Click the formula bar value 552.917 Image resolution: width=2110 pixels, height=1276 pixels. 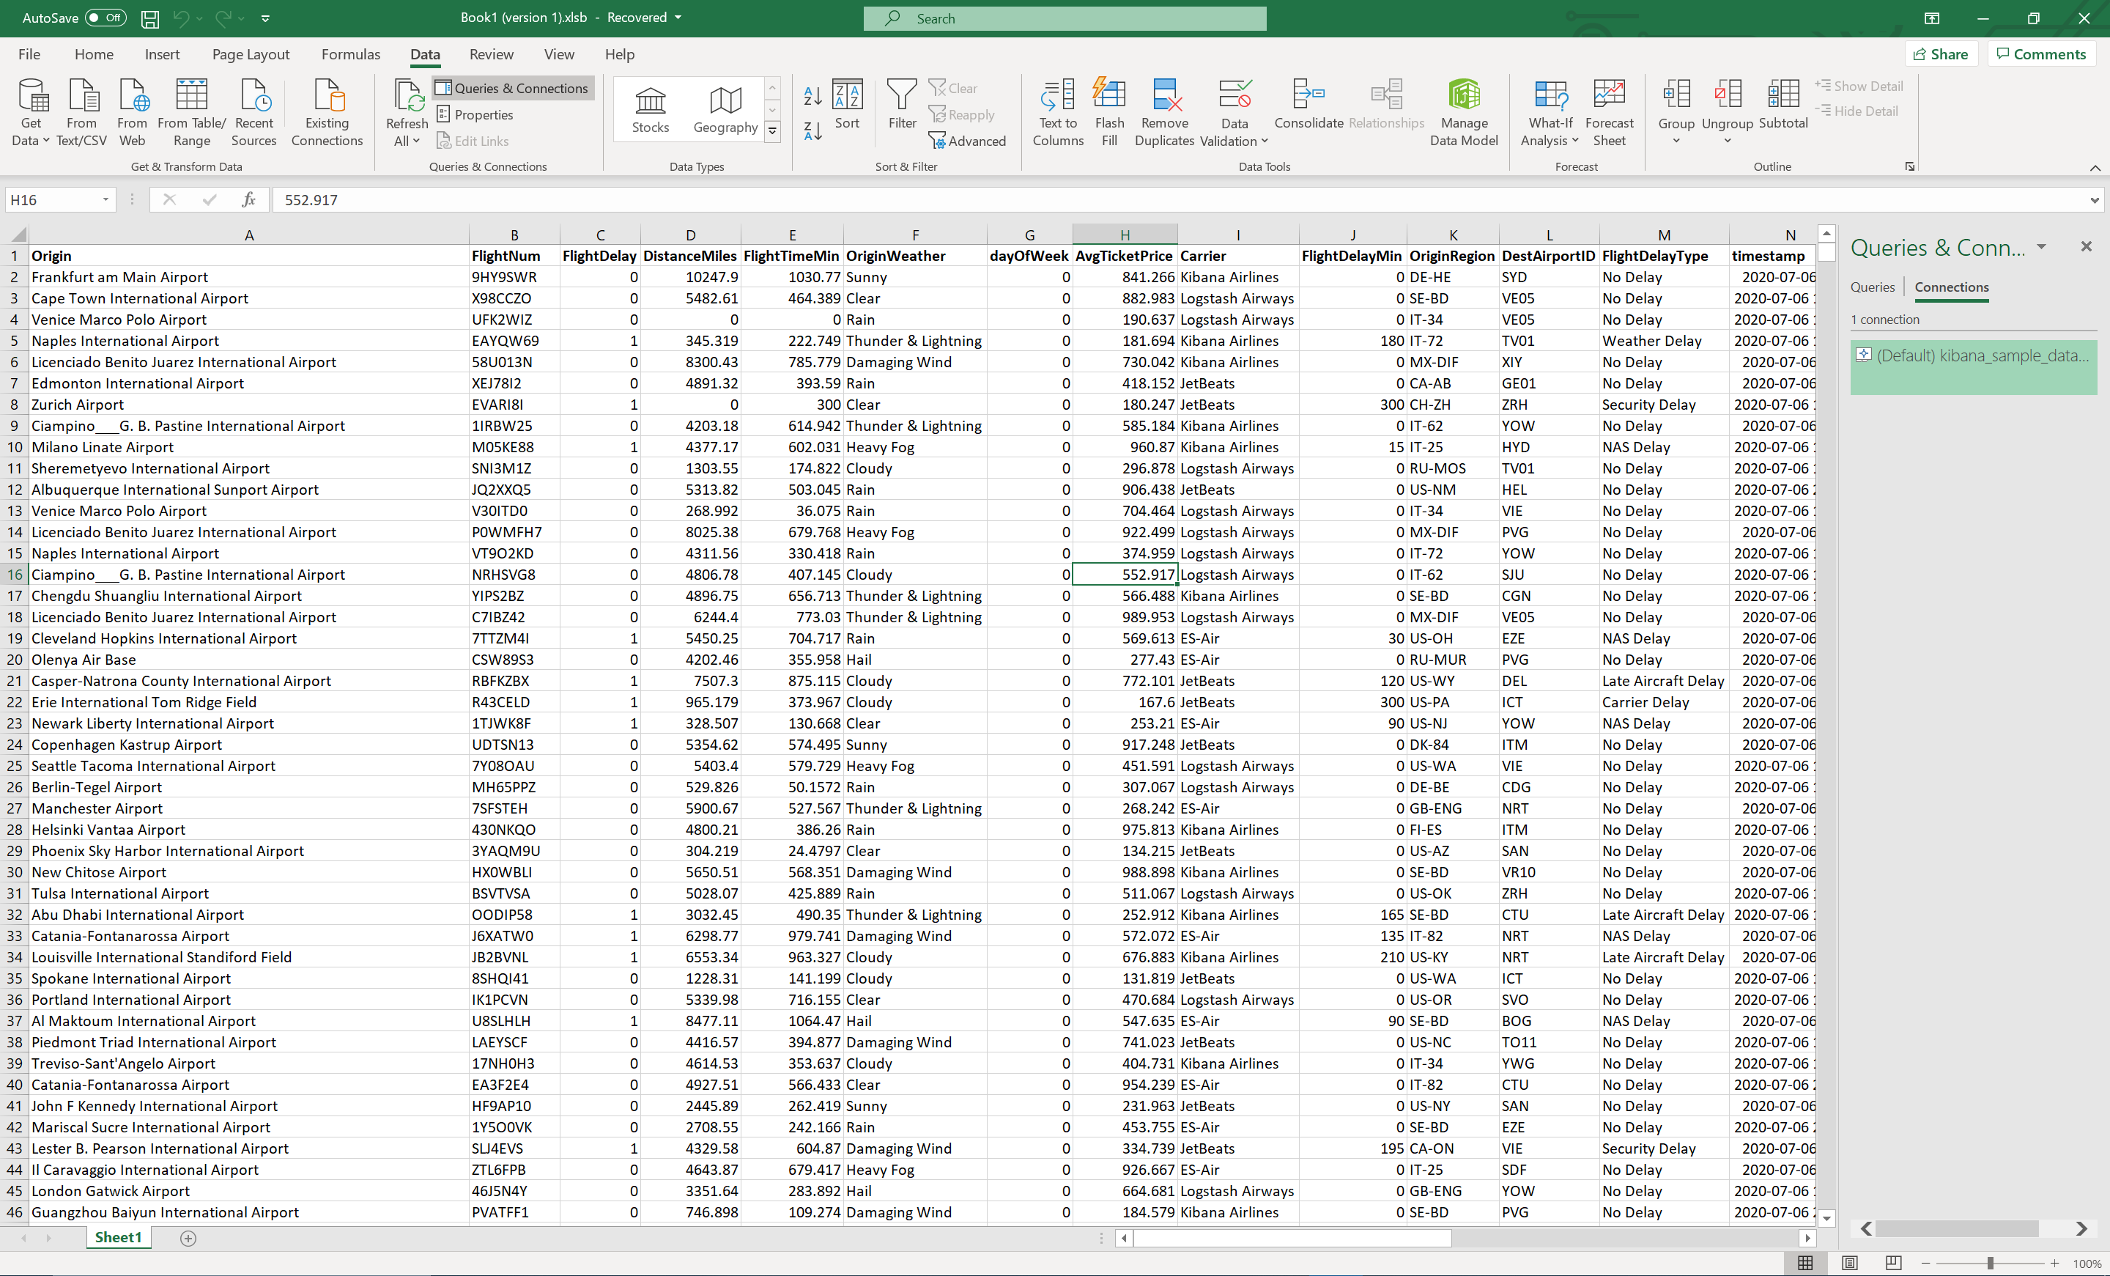point(311,199)
